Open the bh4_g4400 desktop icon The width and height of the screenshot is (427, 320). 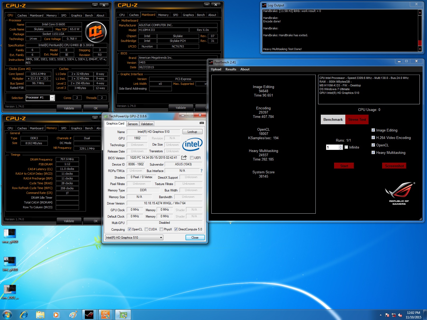click(10, 264)
